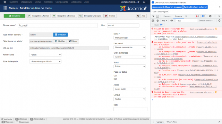This screenshot has width=222, height=124.
Task: Close the DevTools language notification
Action: (220, 7)
